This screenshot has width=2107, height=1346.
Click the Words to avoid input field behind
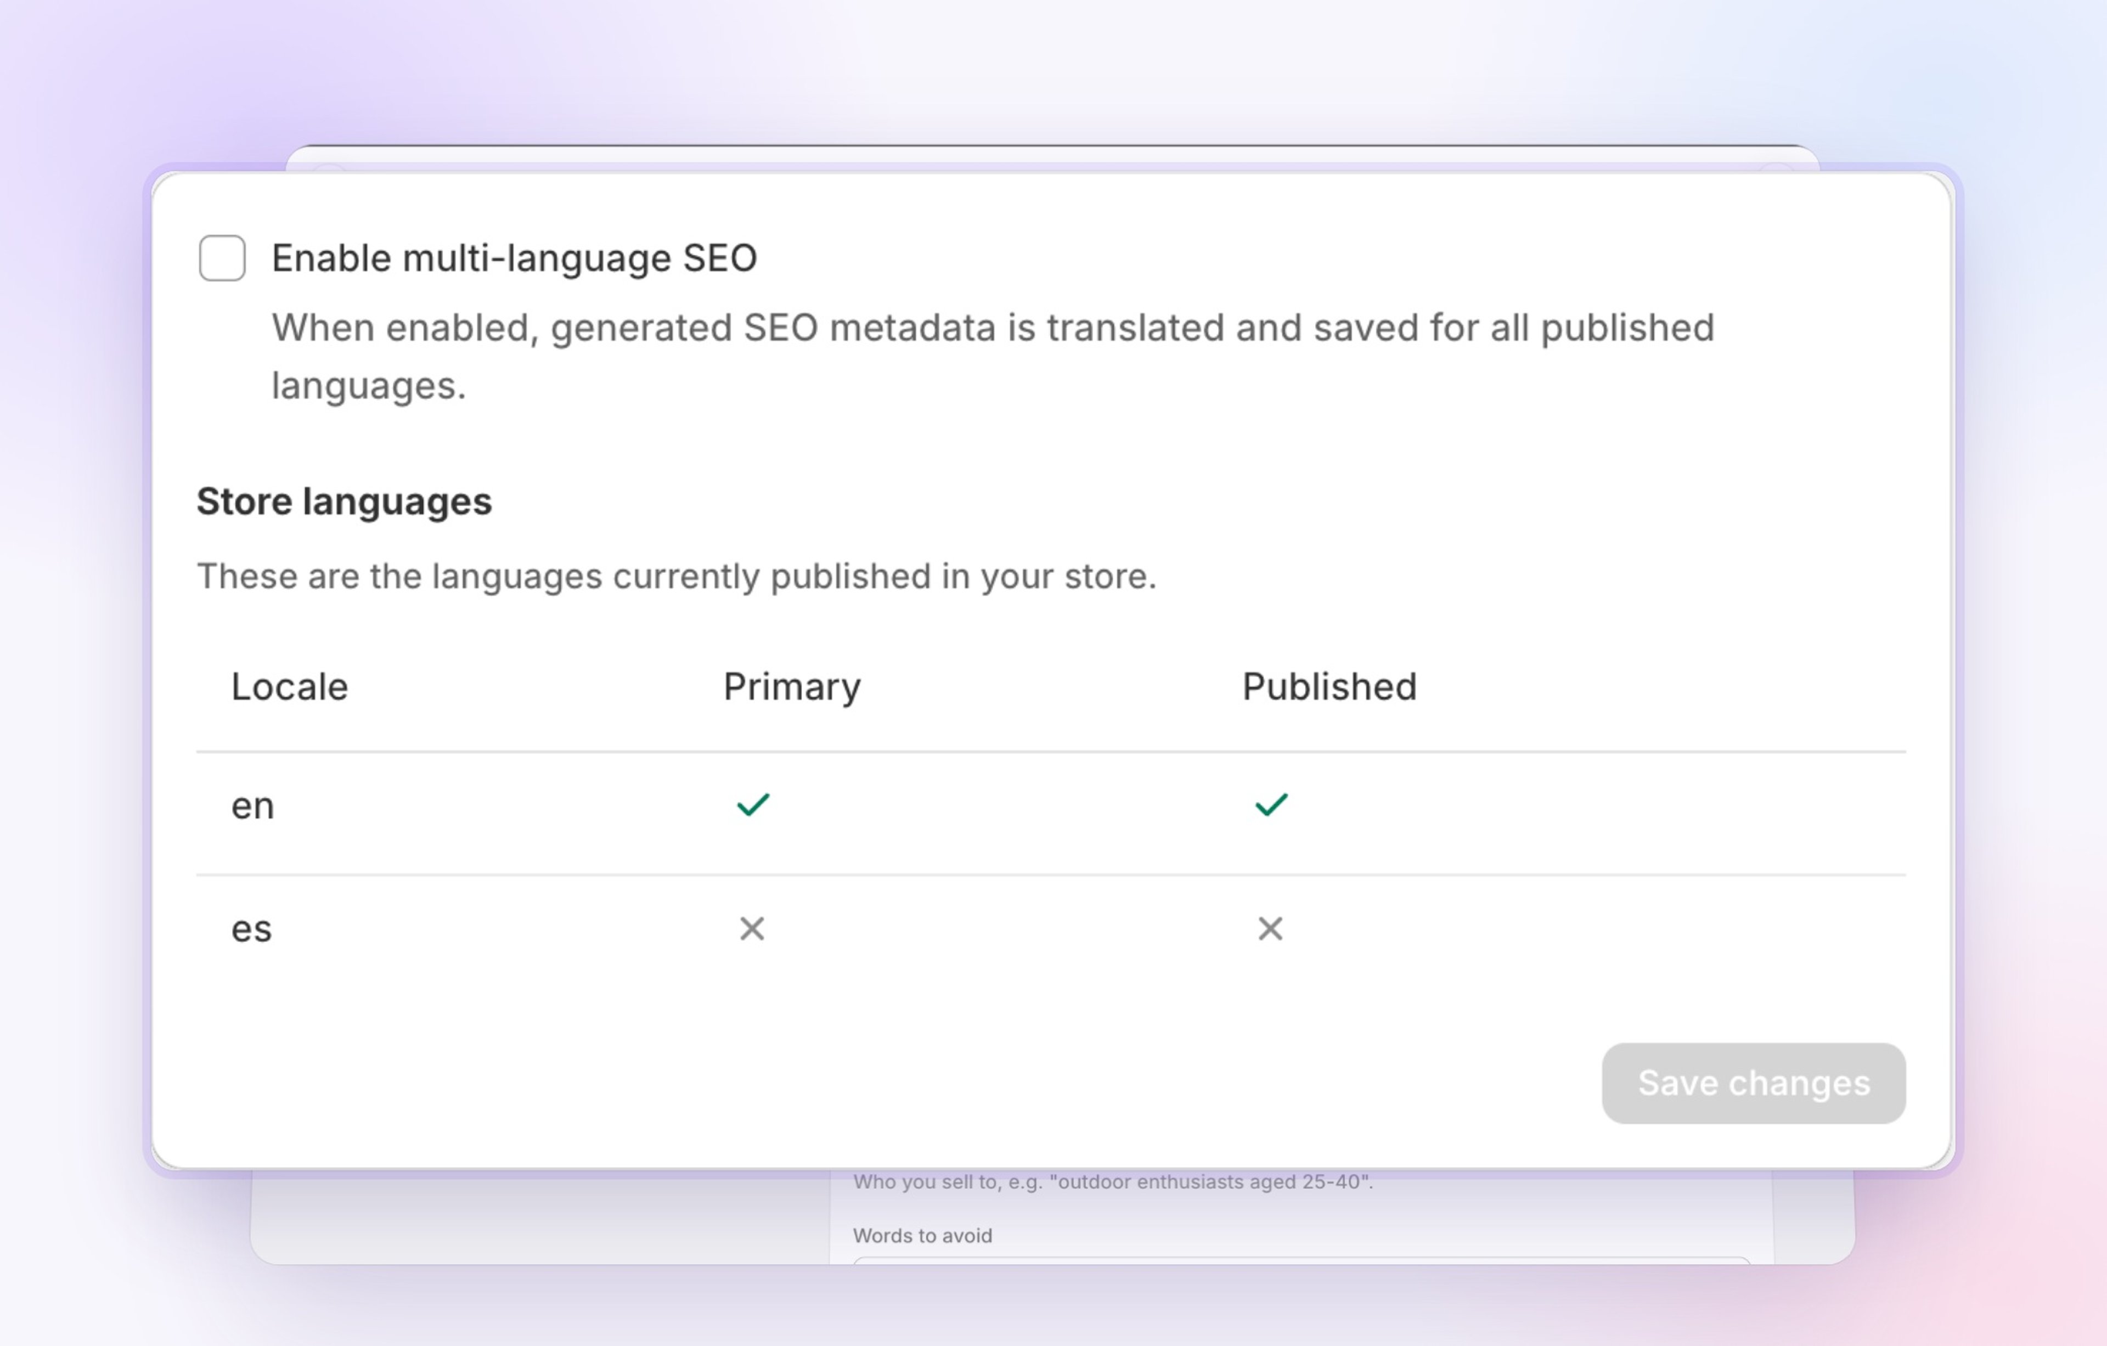coord(1301,1261)
